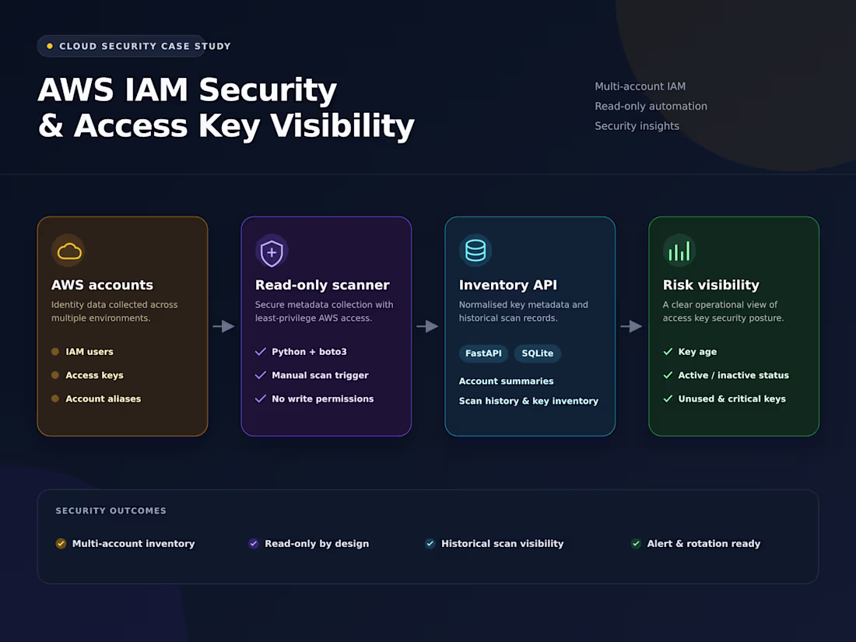Click the Read-only by design outcome text

317,543
